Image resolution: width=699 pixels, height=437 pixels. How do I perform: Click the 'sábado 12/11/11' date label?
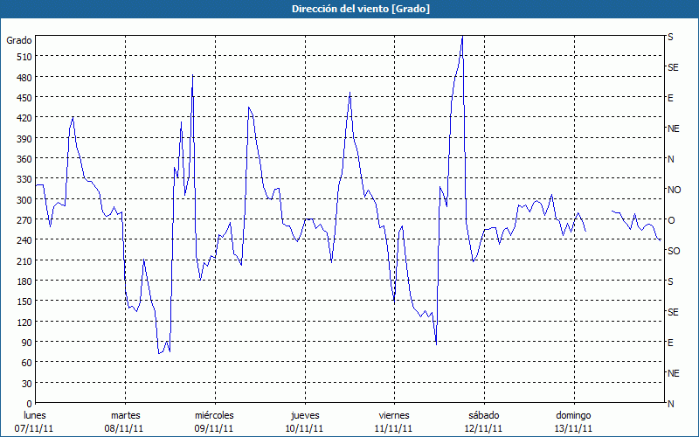click(x=483, y=421)
